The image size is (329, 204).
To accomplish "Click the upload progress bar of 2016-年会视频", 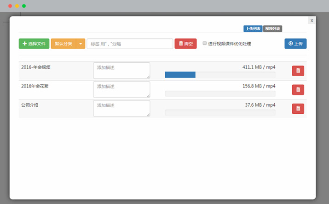I will (220, 75).
